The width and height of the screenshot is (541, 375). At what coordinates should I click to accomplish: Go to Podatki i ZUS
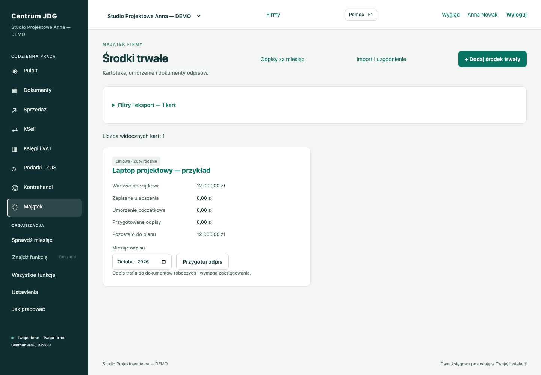click(x=44, y=168)
